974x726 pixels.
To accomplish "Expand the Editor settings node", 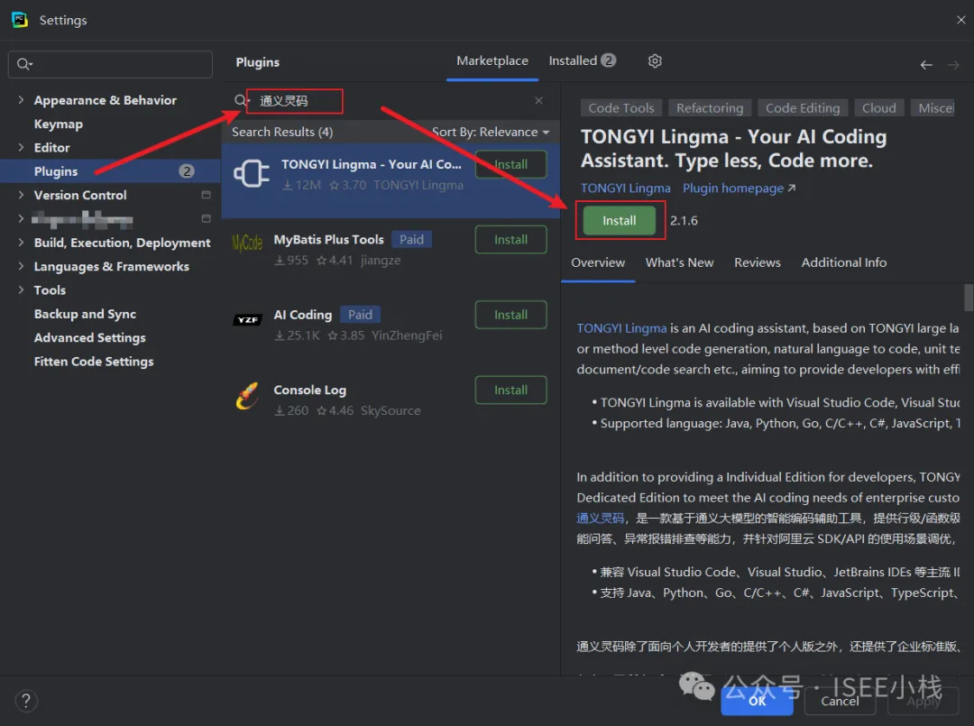I will (x=21, y=147).
